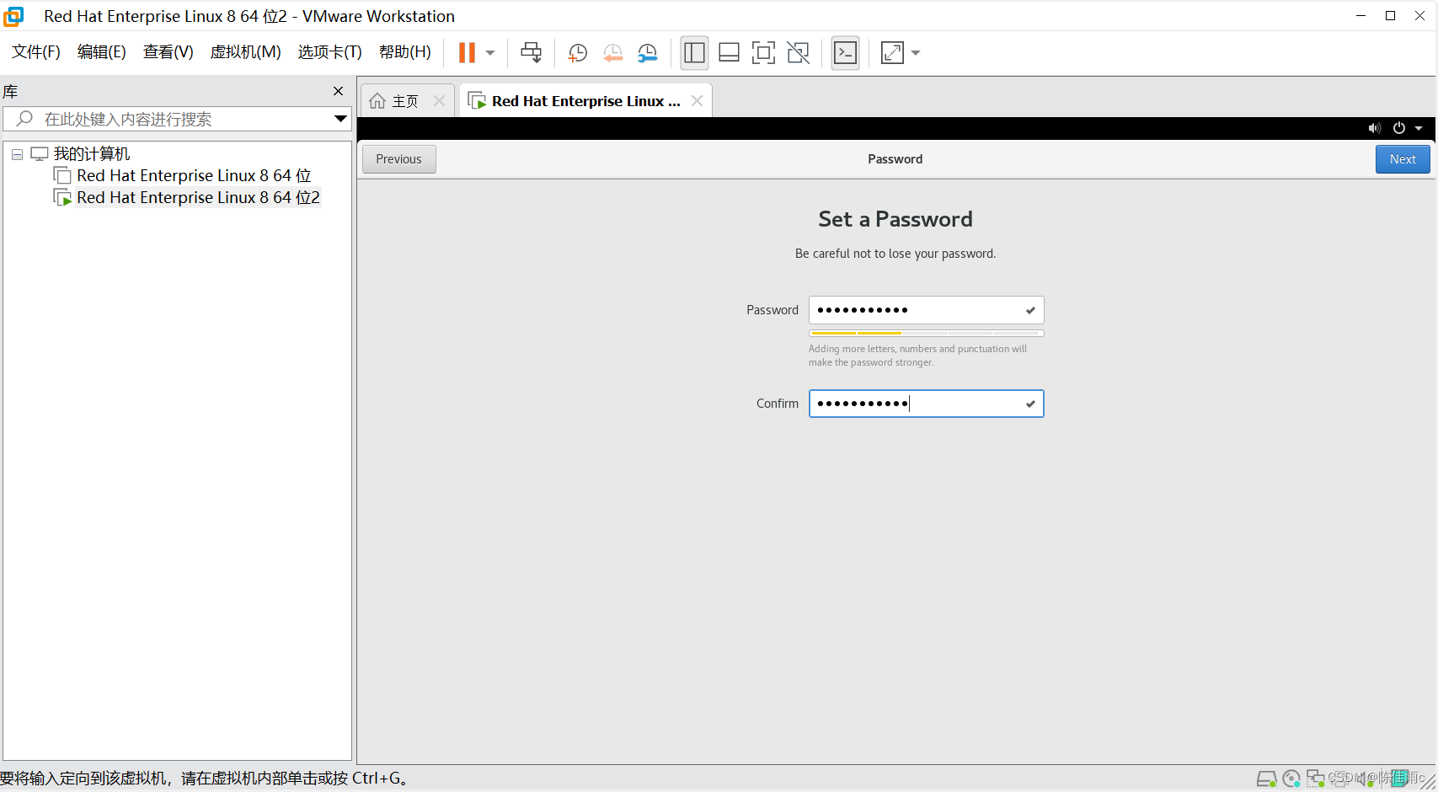This screenshot has height=792, width=1438.
Task: Open the 虚拟机(M) menu
Action: [x=245, y=52]
